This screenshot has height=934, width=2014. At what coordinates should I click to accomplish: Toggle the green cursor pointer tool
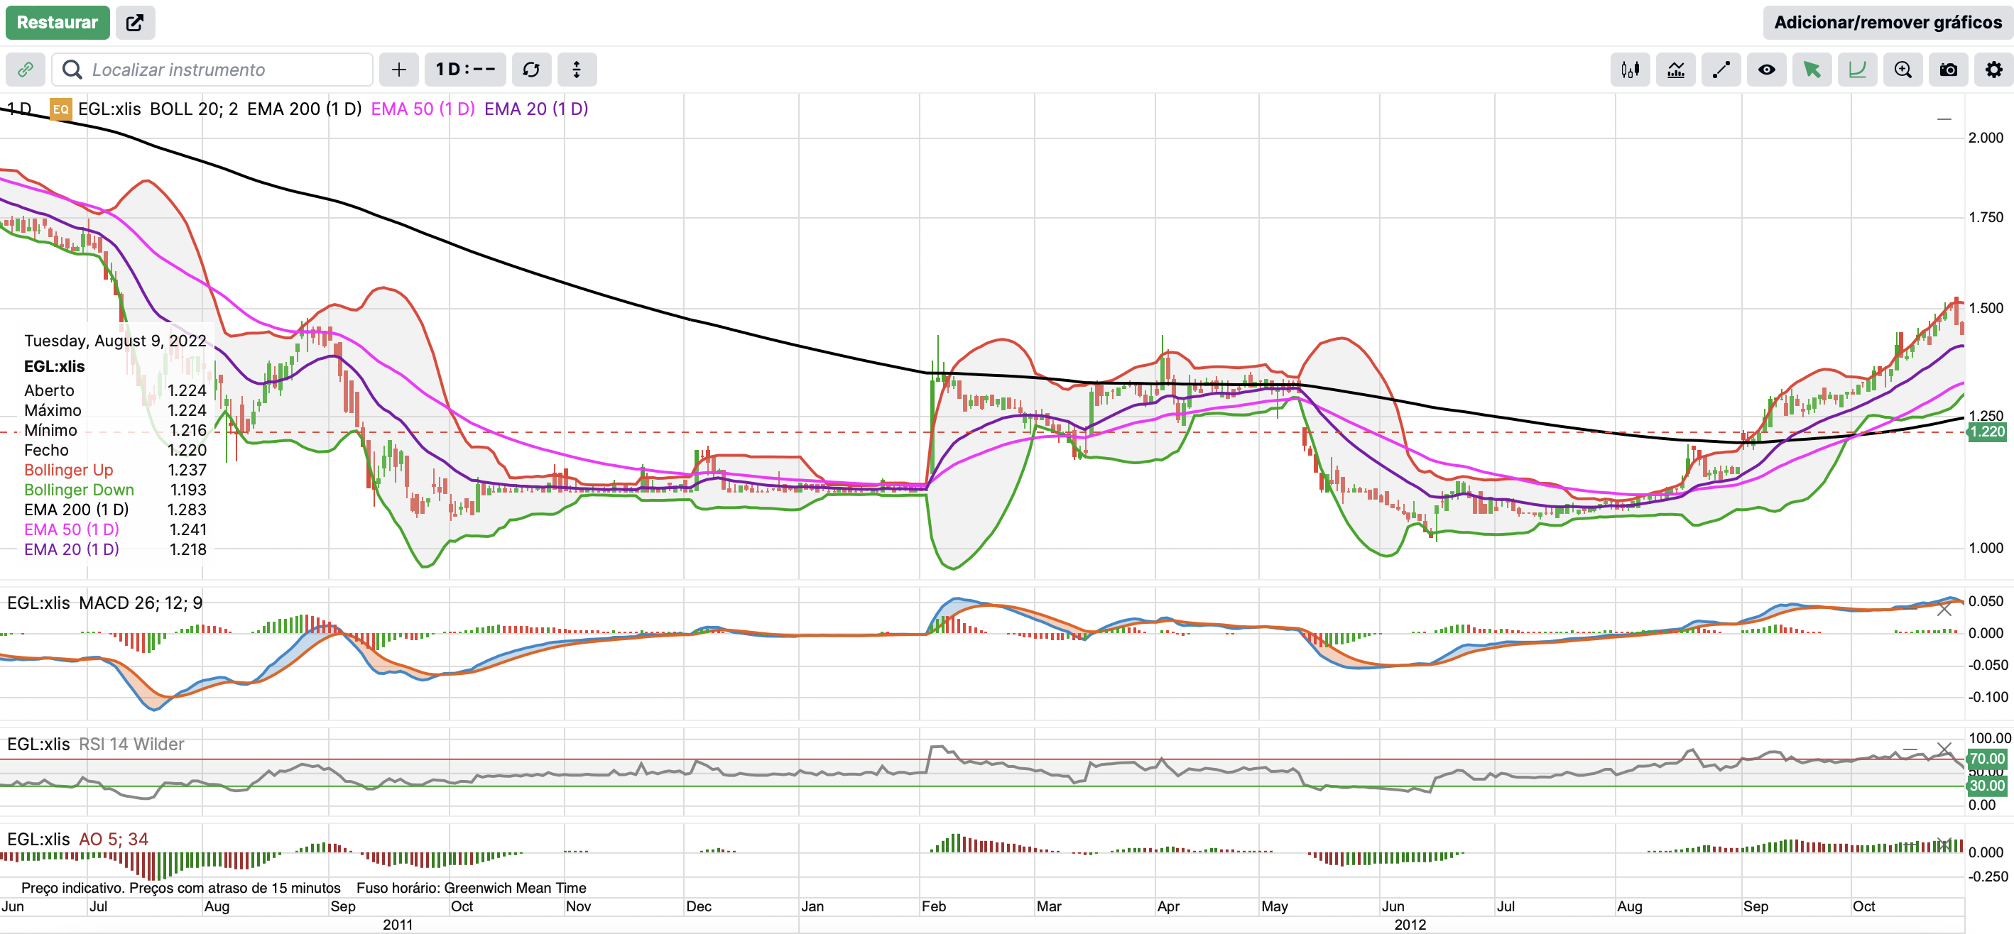pyautogui.click(x=1812, y=70)
